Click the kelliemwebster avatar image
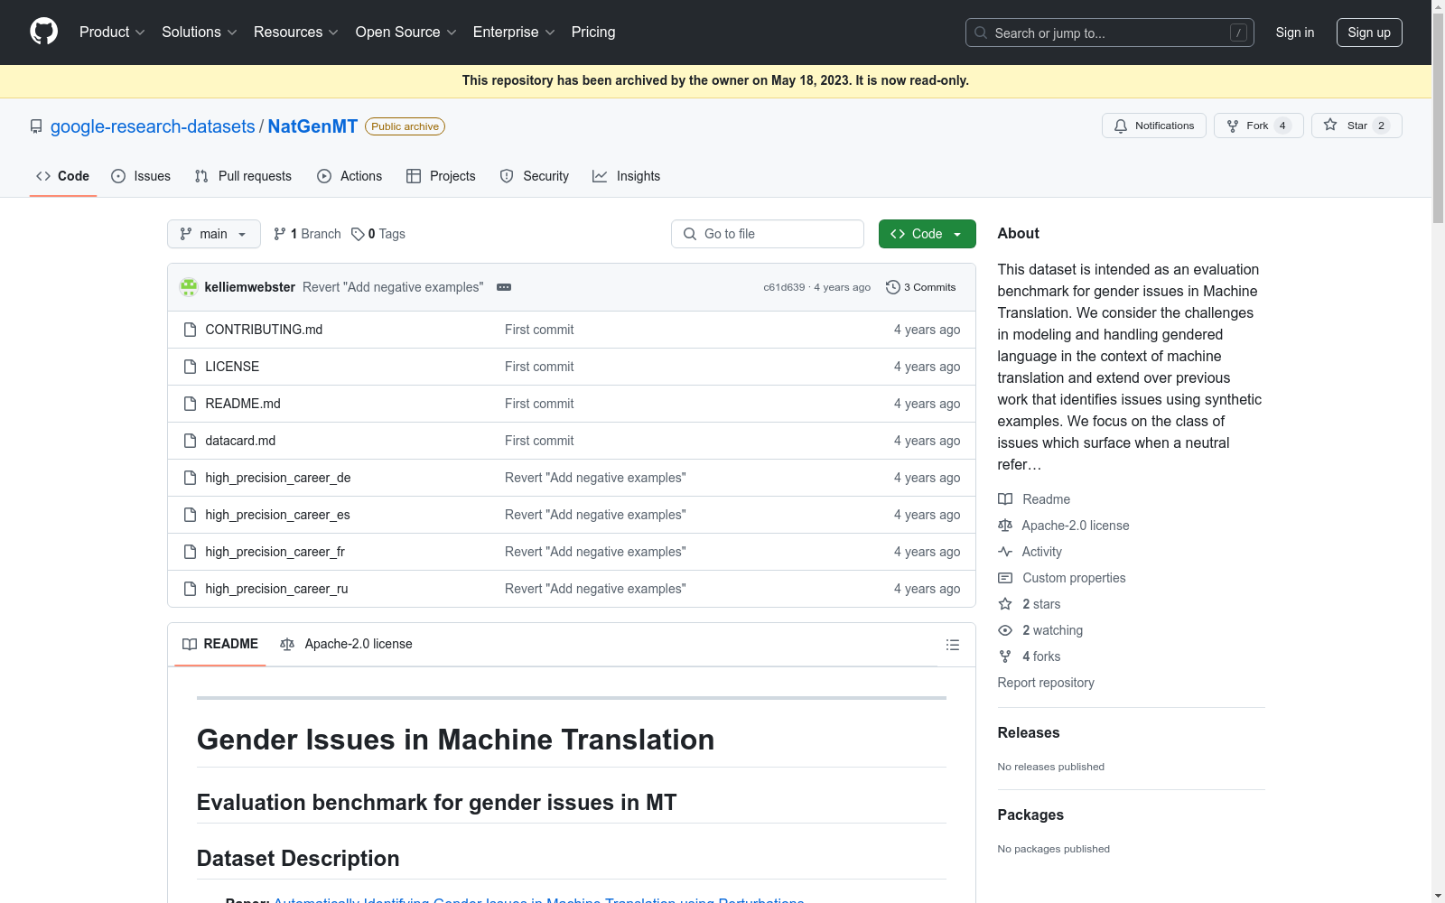This screenshot has width=1445, height=903. [189, 287]
